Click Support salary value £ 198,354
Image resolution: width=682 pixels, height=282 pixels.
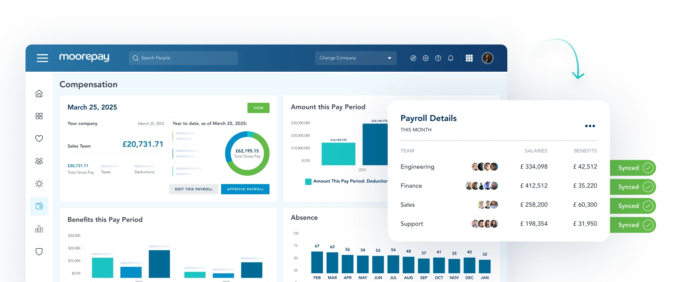click(534, 224)
